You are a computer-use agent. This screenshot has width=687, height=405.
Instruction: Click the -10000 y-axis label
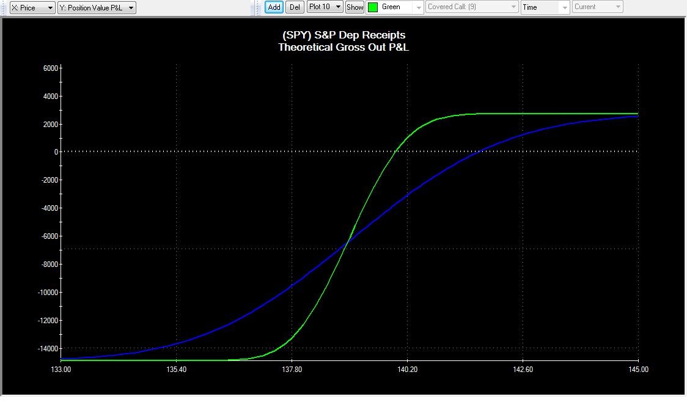pyautogui.click(x=48, y=293)
